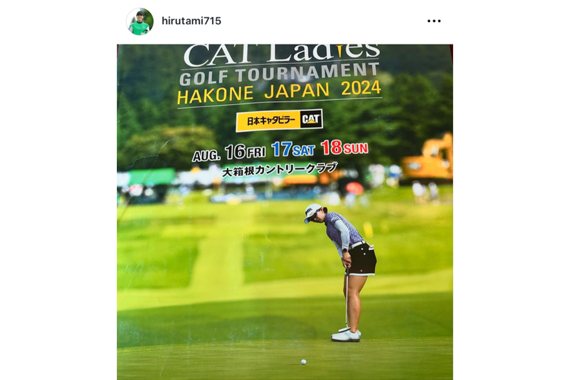This screenshot has height=380, width=570.
Task: Click the golfer's putter head
Action: click(x=343, y=329)
